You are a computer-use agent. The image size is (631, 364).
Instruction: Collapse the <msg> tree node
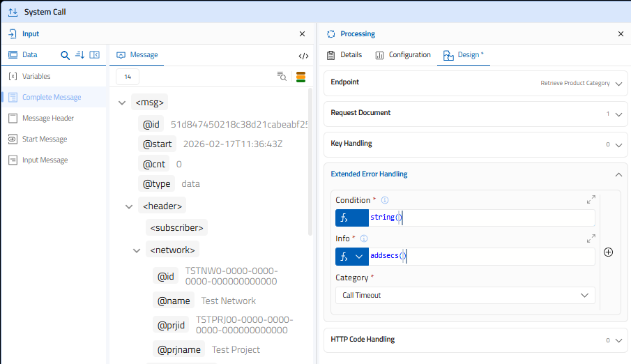point(122,103)
